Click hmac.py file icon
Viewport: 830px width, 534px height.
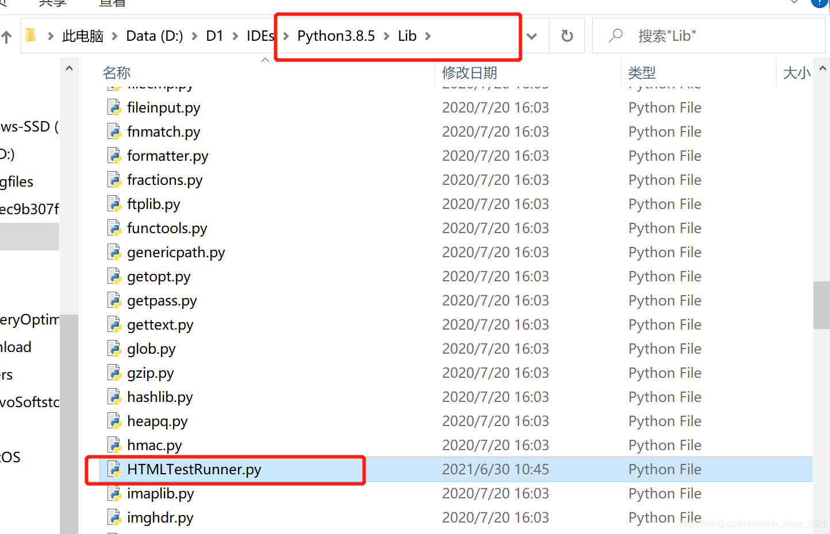tap(114, 445)
